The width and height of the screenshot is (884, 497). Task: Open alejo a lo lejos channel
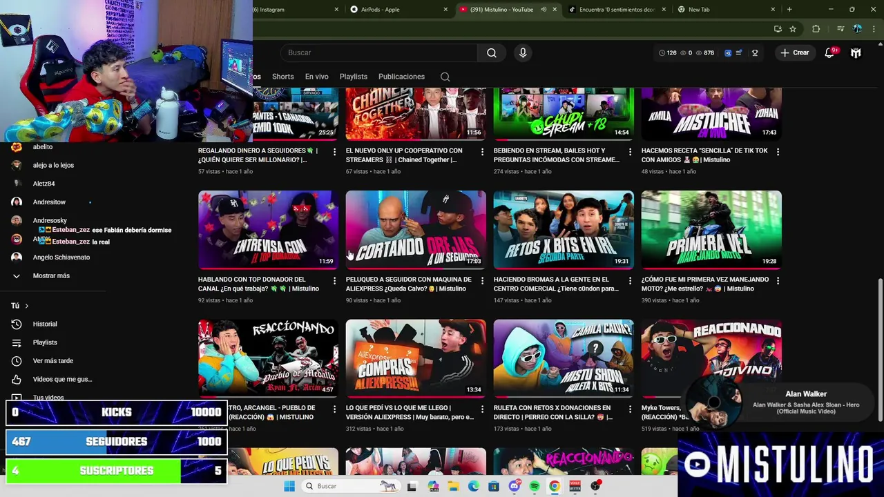click(53, 165)
